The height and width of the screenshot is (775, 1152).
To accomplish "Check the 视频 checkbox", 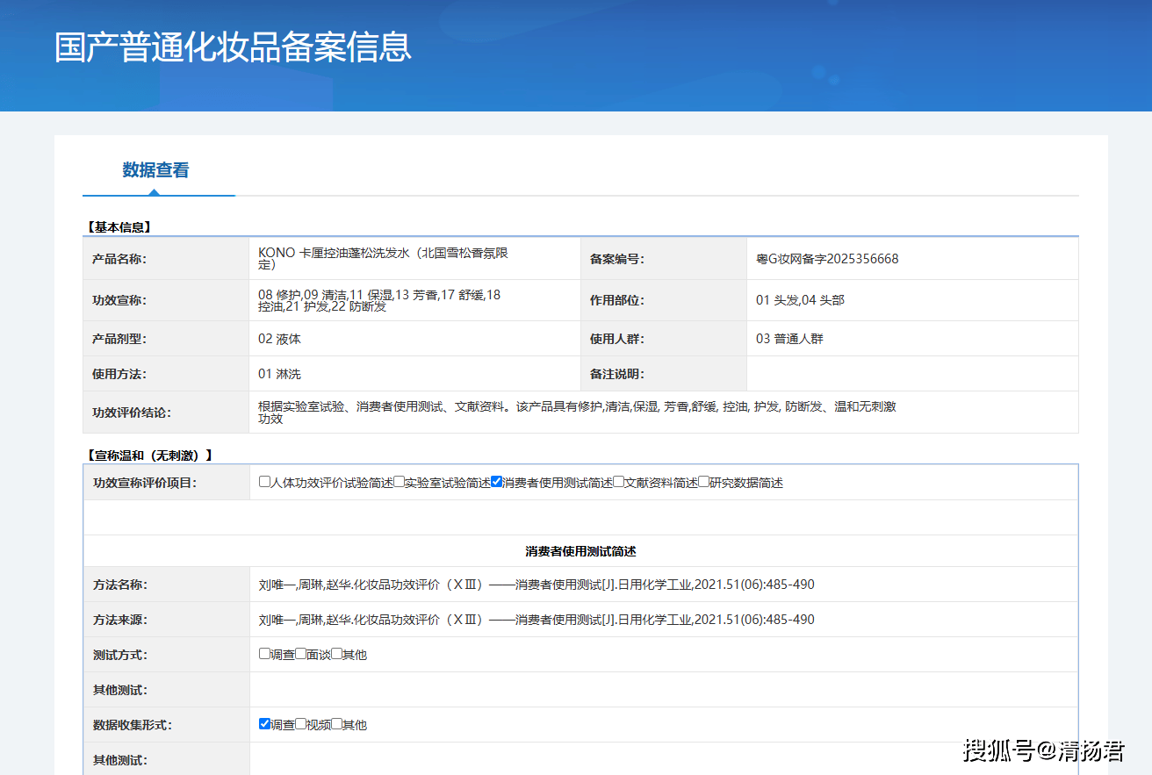I will coord(301,724).
